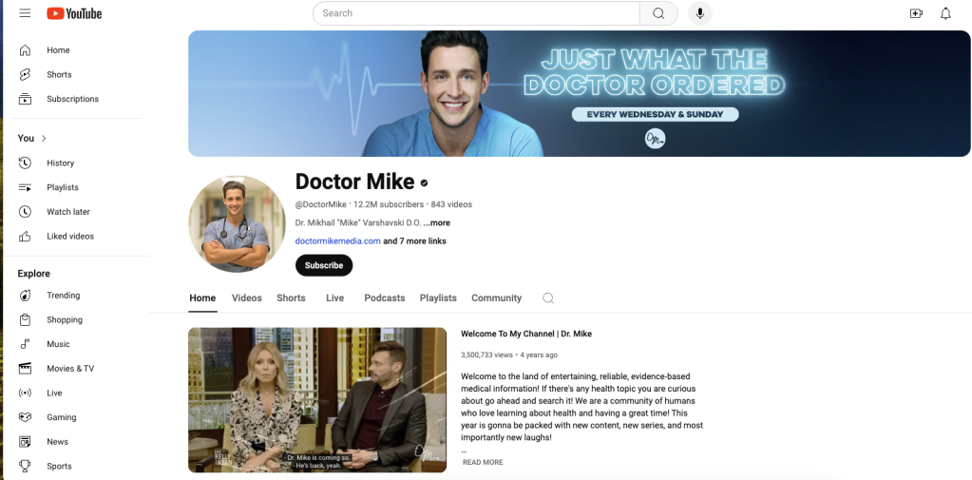Open the notifications bell

pyautogui.click(x=945, y=13)
